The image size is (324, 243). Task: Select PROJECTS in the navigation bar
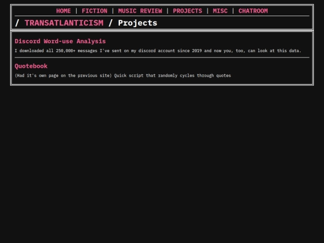pyautogui.click(x=187, y=11)
